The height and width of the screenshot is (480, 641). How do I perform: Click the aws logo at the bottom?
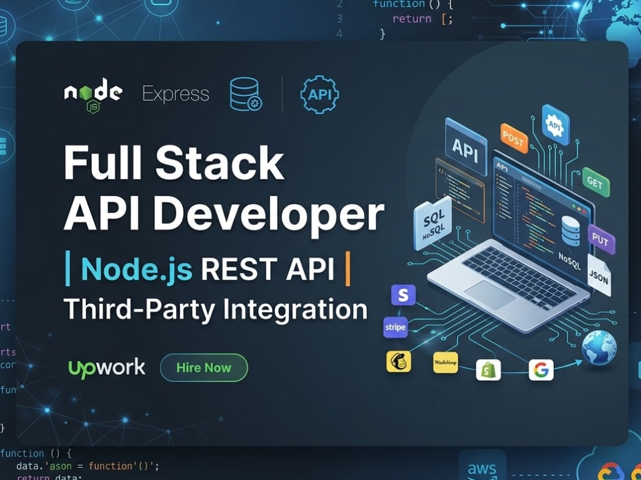tap(482, 469)
